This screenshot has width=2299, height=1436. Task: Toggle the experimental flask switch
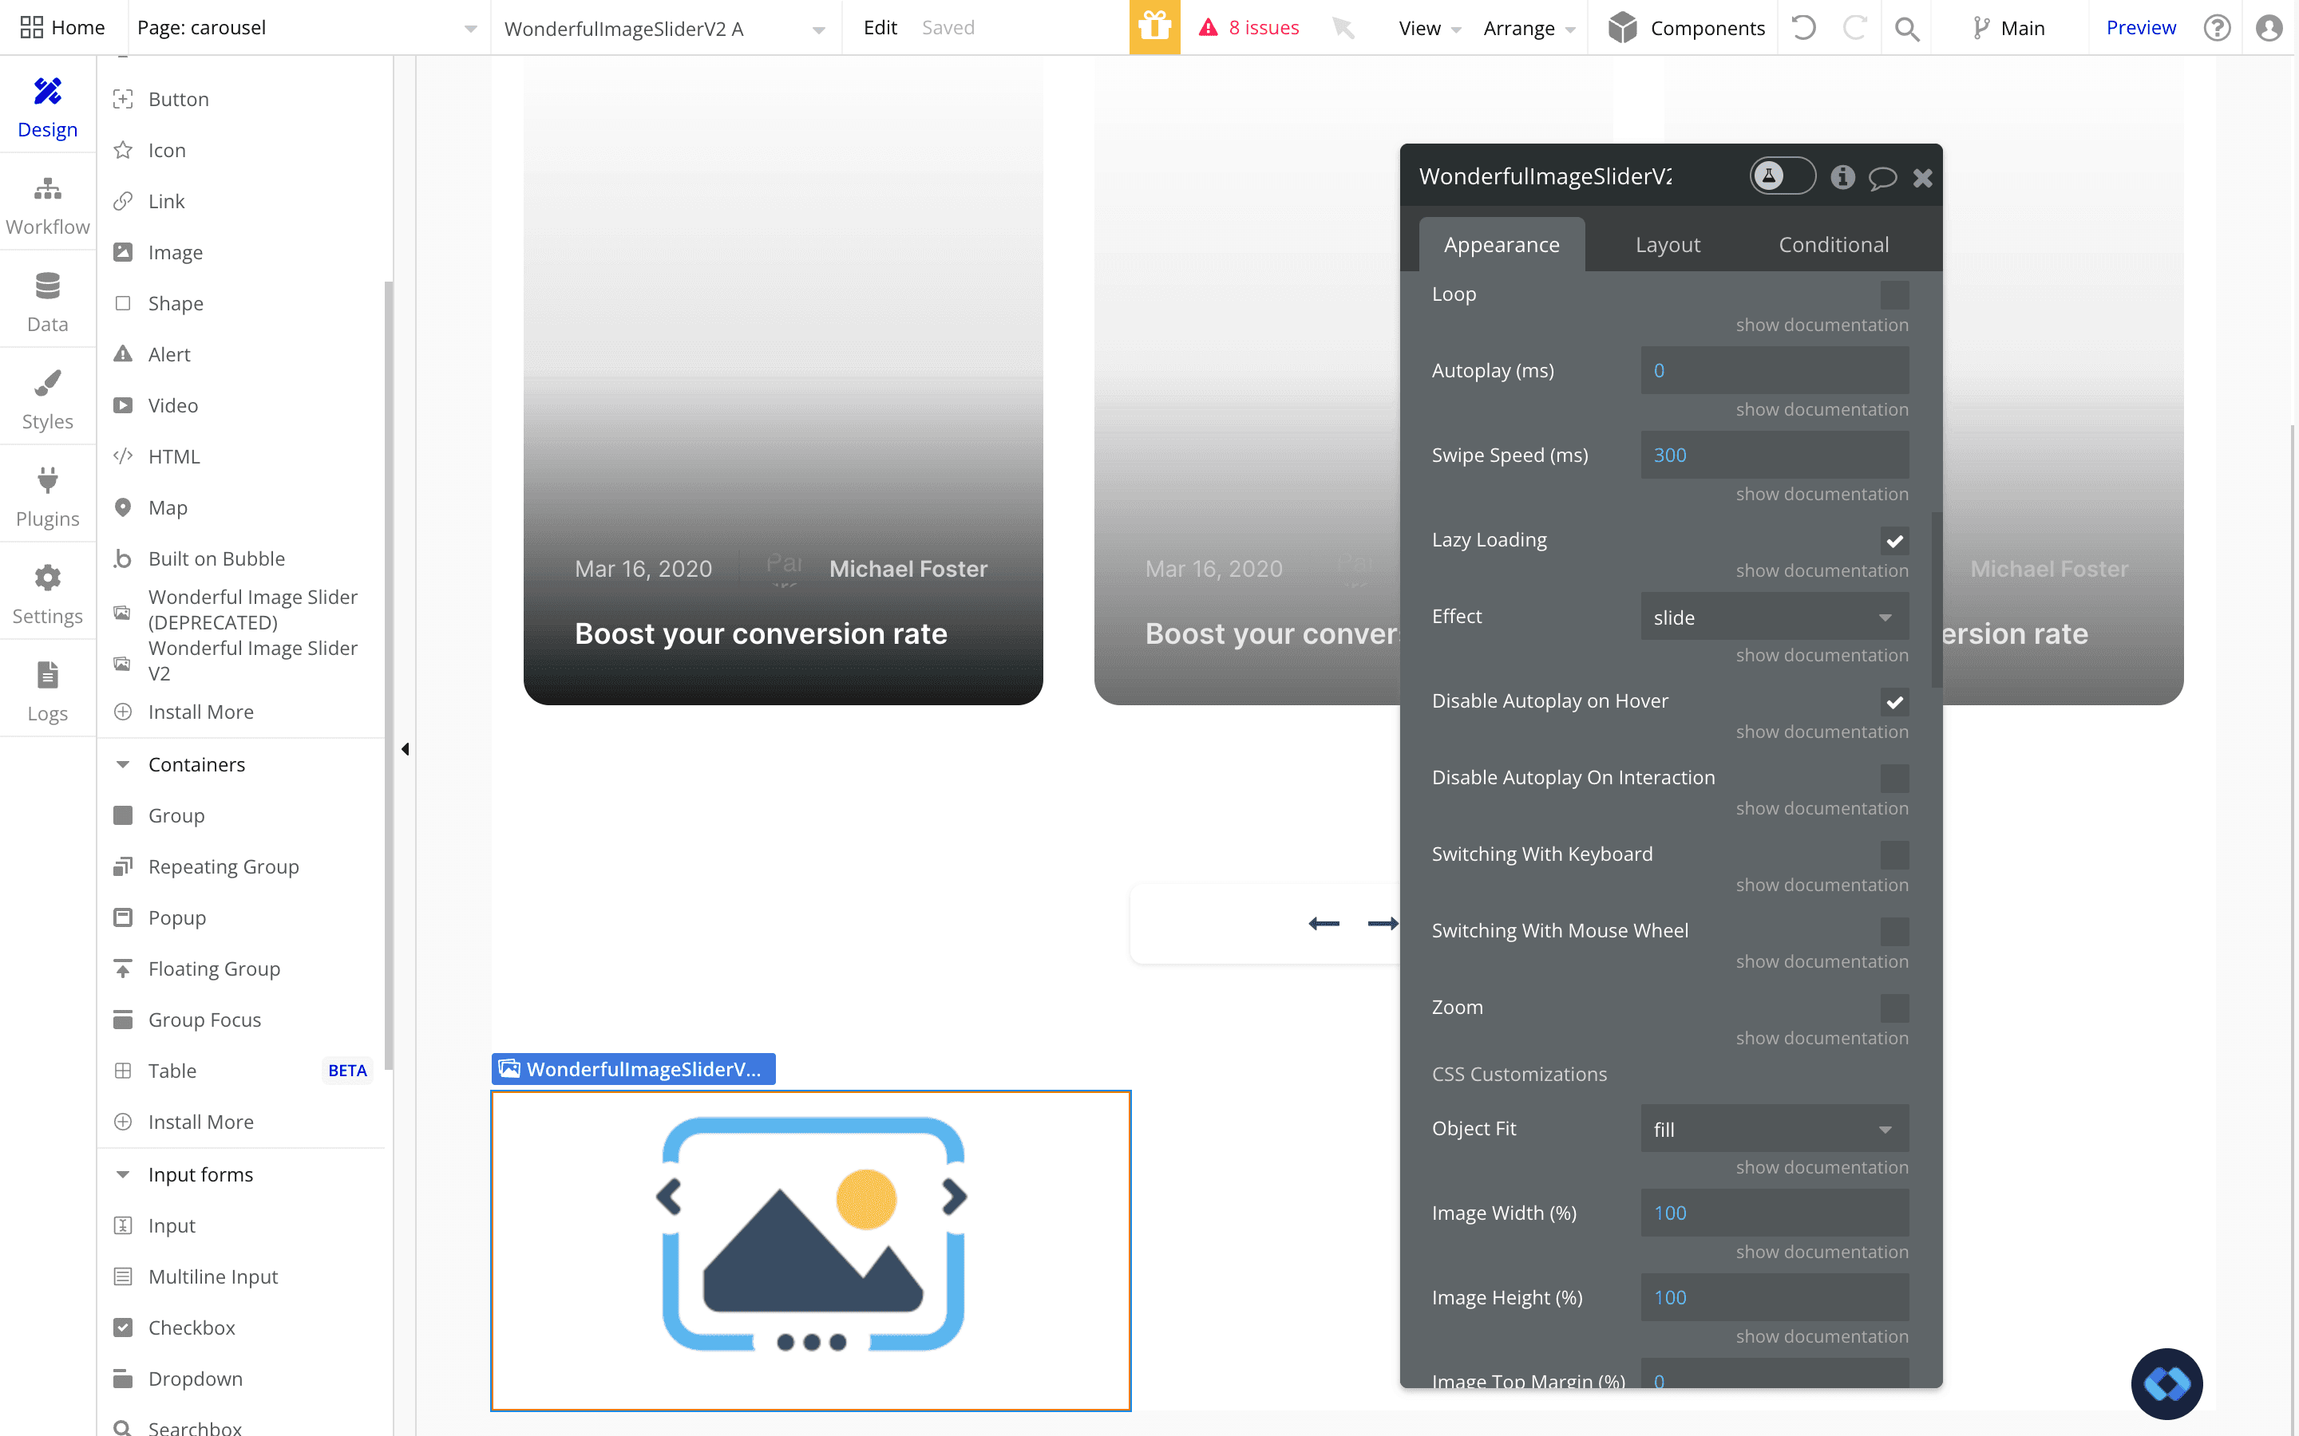tap(1783, 176)
